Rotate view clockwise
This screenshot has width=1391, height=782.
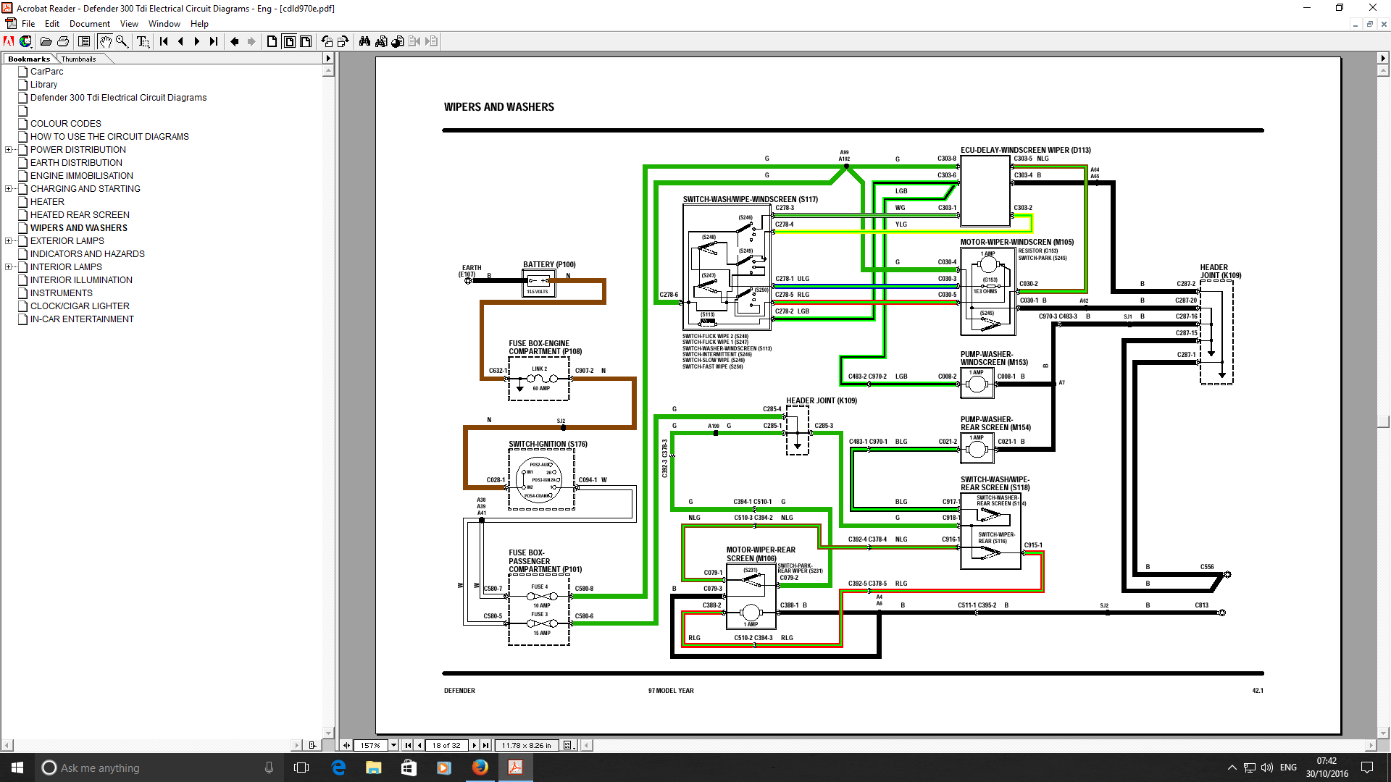pyautogui.click(x=343, y=41)
